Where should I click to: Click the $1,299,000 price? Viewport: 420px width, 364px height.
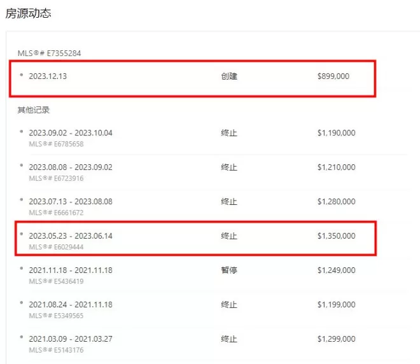tap(337, 339)
